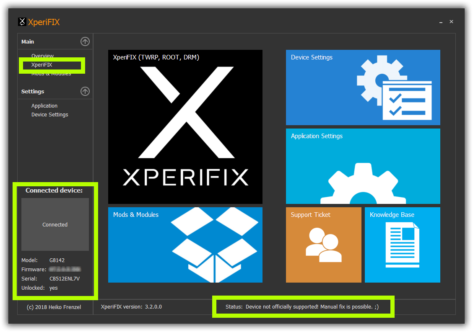Image resolution: width=473 pixels, height=332 pixels.
Task: Click the model value G8142
Action: [57, 260]
